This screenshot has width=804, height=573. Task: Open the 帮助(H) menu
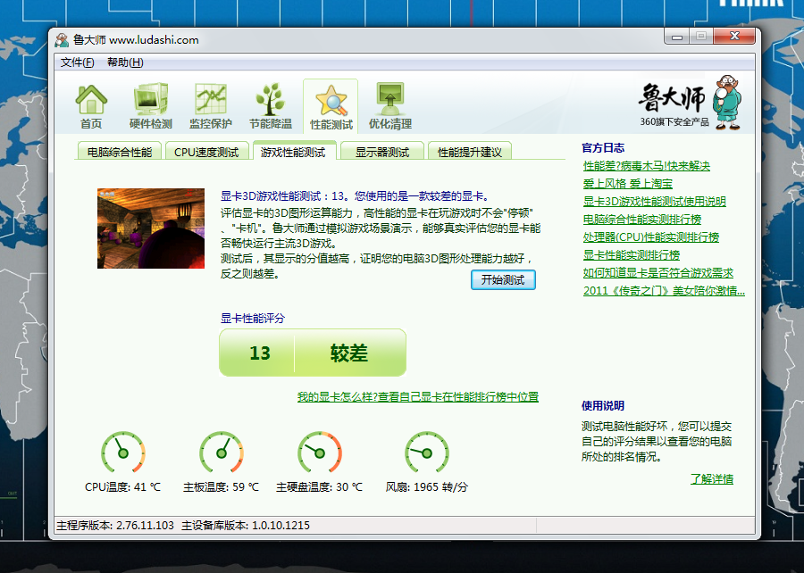(125, 62)
